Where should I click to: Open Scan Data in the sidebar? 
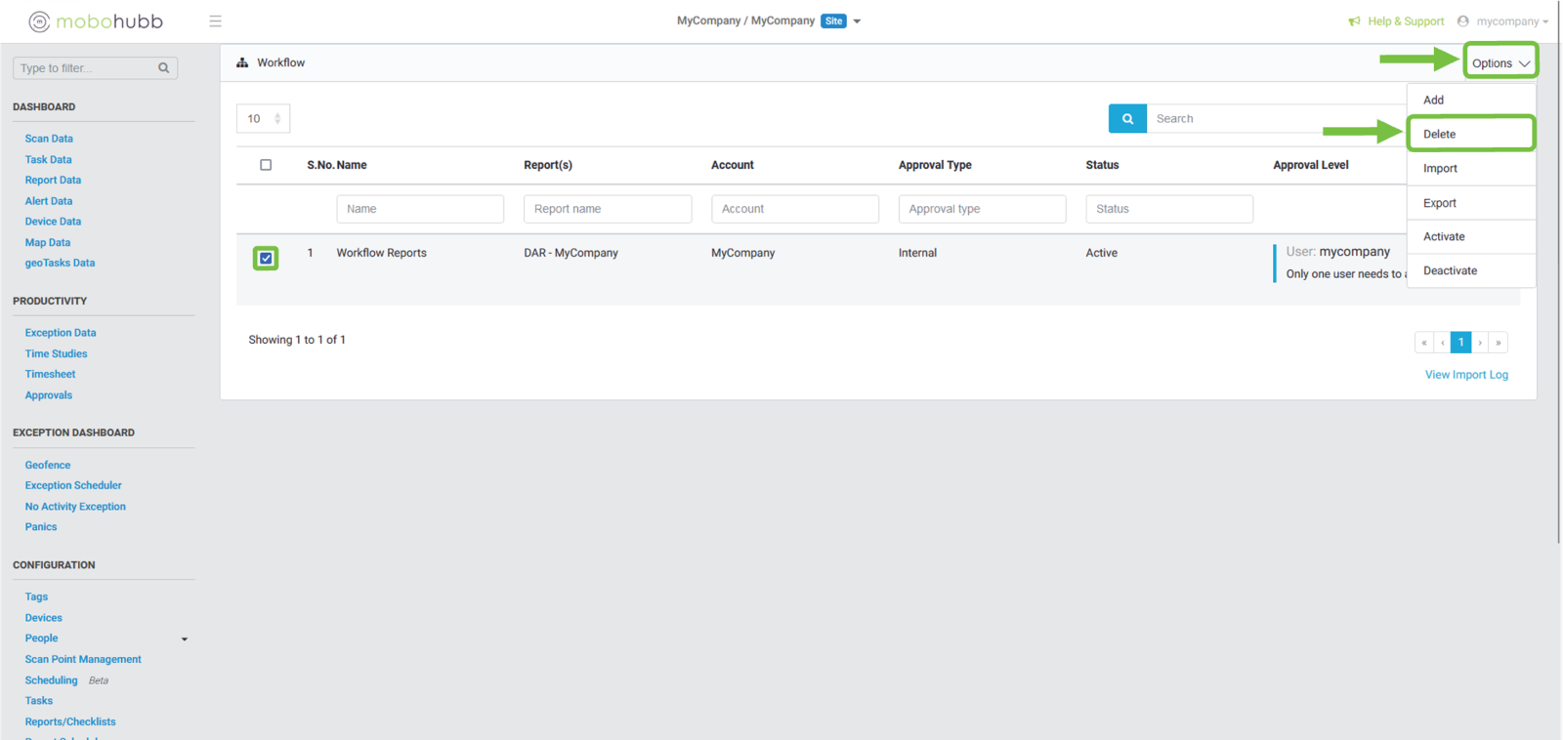pos(49,139)
